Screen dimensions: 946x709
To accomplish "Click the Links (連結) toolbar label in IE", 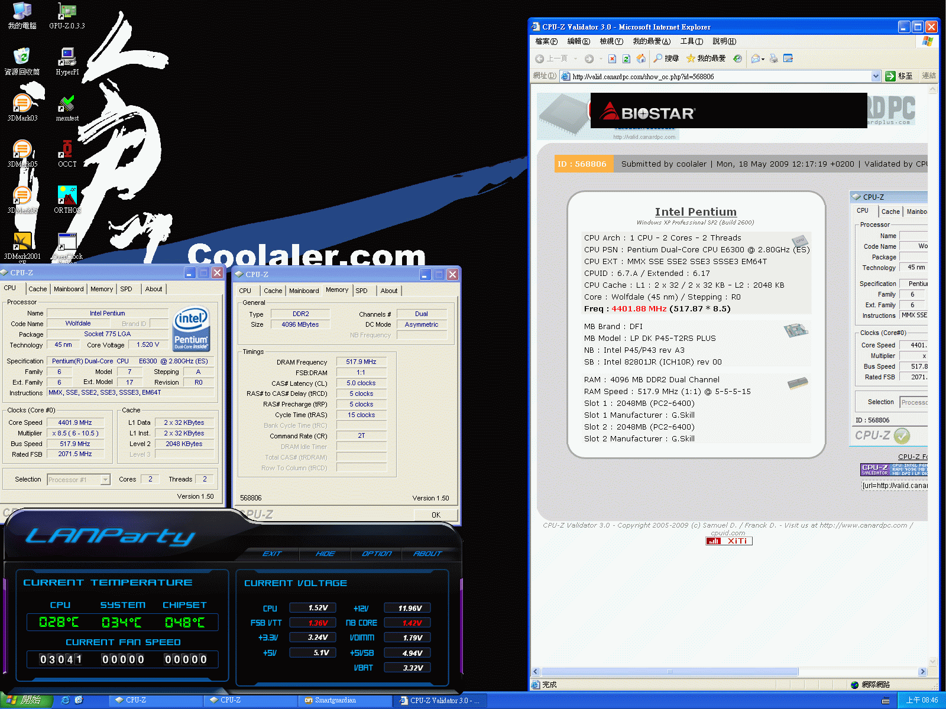I will 929,76.
